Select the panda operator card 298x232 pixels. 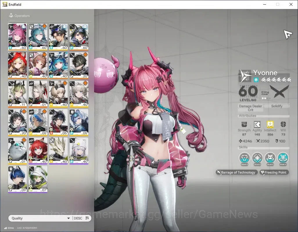pos(17,151)
